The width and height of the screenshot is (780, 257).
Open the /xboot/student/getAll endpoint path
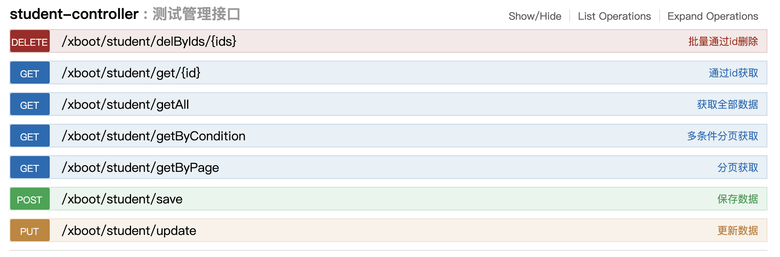(125, 104)
